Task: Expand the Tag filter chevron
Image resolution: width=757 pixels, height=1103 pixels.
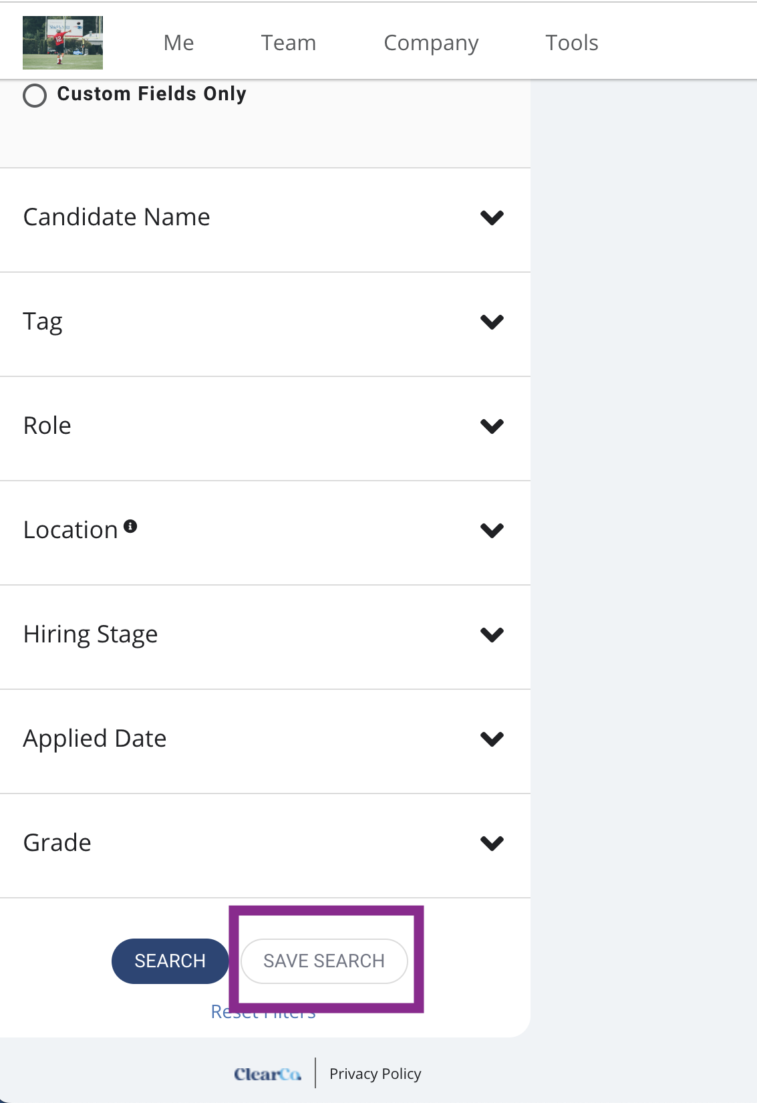Action: (492, 322)
